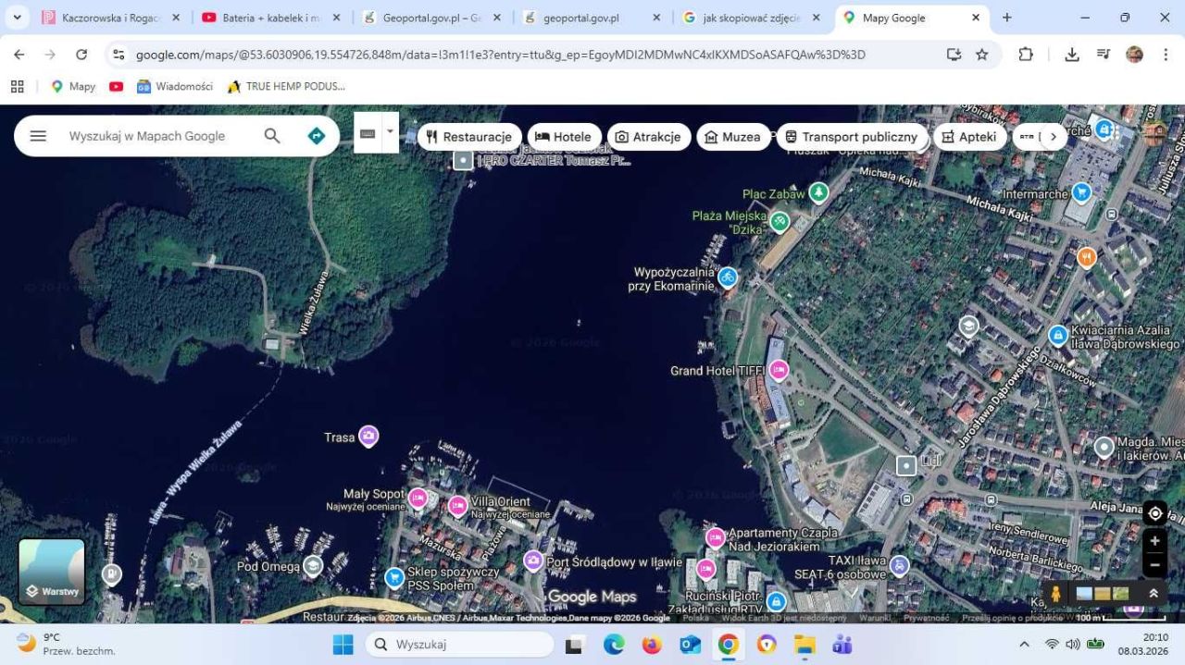This screenshot has height=665, width=1185.
Task: Click the Grand Hotel TIFFI map pin
Action: coord(779,370)
